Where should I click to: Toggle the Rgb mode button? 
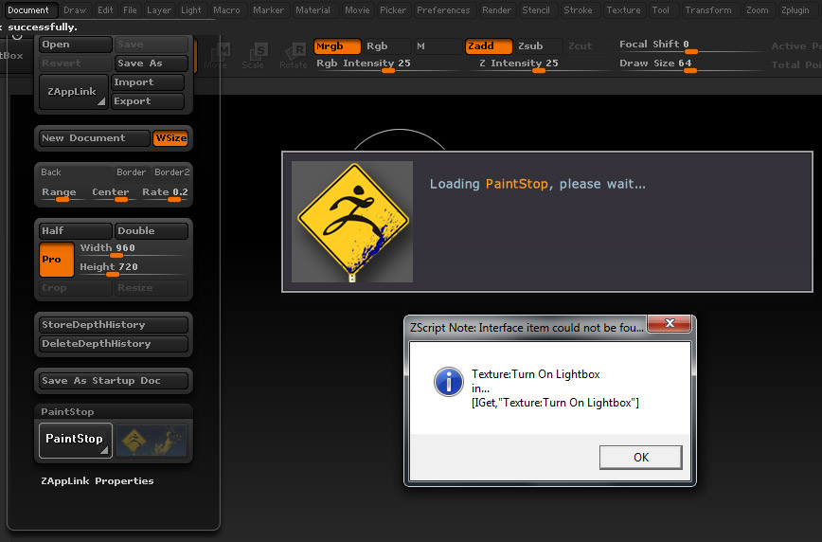click(x=387, y=46)
